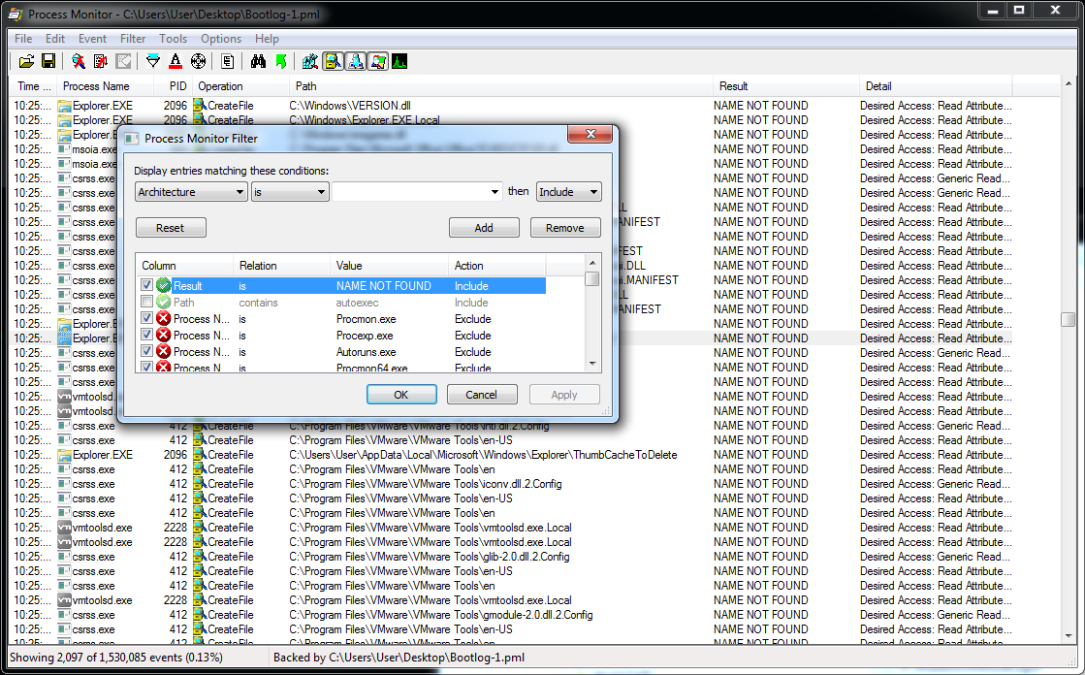
Task: Click the Add button to add a filter
Action: coord(484,227)
